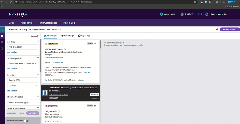Open Heidi Camposano profile in a new window
240x124 pixels.
pyautogui.click(x=65, y=49)
